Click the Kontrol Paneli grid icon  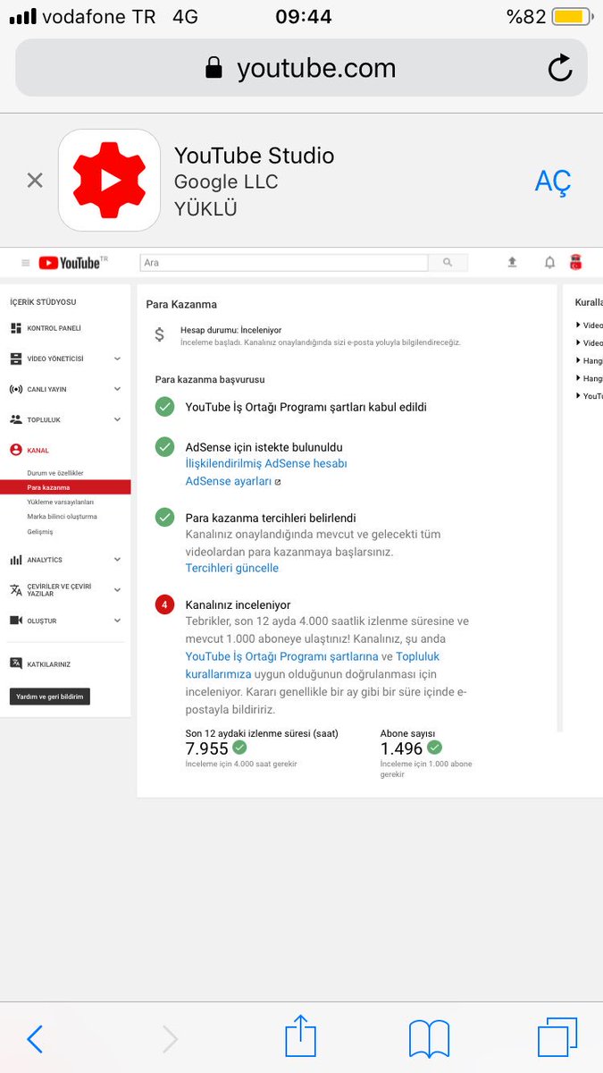coord(16,328)
